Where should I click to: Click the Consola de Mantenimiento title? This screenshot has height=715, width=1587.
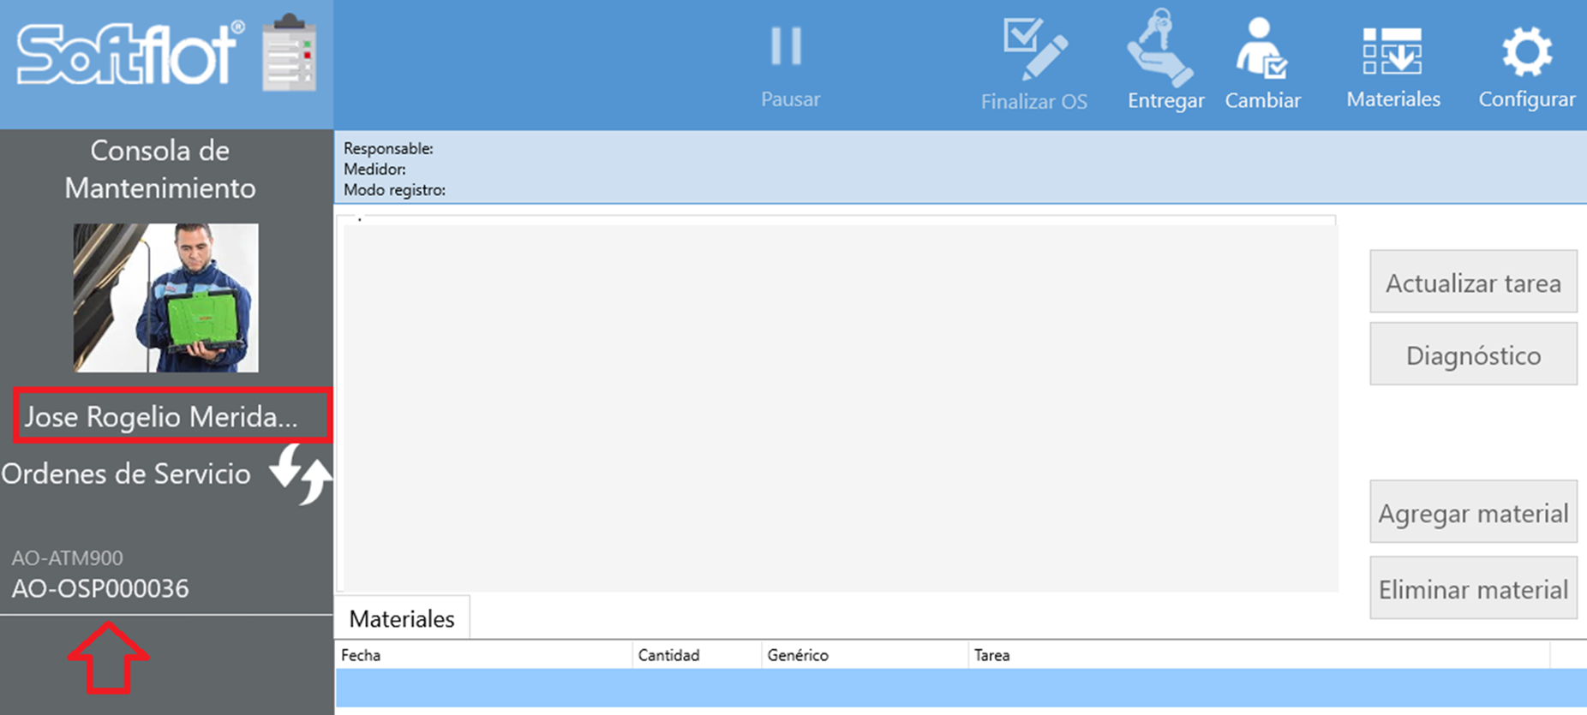coord(160,169)
